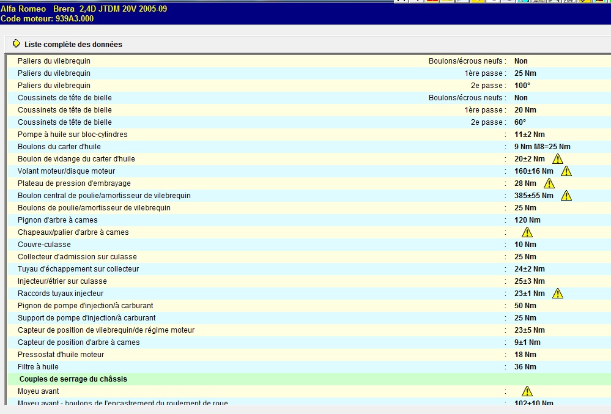Click the Liste complète des données heading
Image resolution: width=611 pixels, height=414 pixels.
point(73,45)
